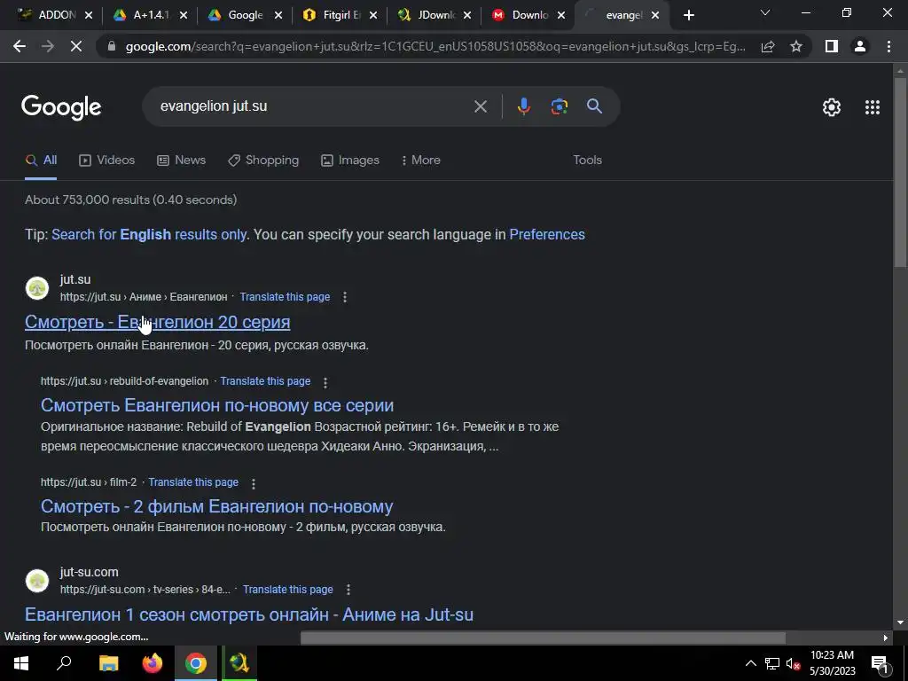Select the Shopping search filter
The image size is (908, 681).
coord(263,160)
